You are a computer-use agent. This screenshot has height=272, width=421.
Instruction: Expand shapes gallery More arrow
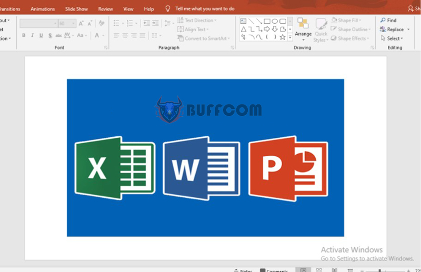(290, 37)
